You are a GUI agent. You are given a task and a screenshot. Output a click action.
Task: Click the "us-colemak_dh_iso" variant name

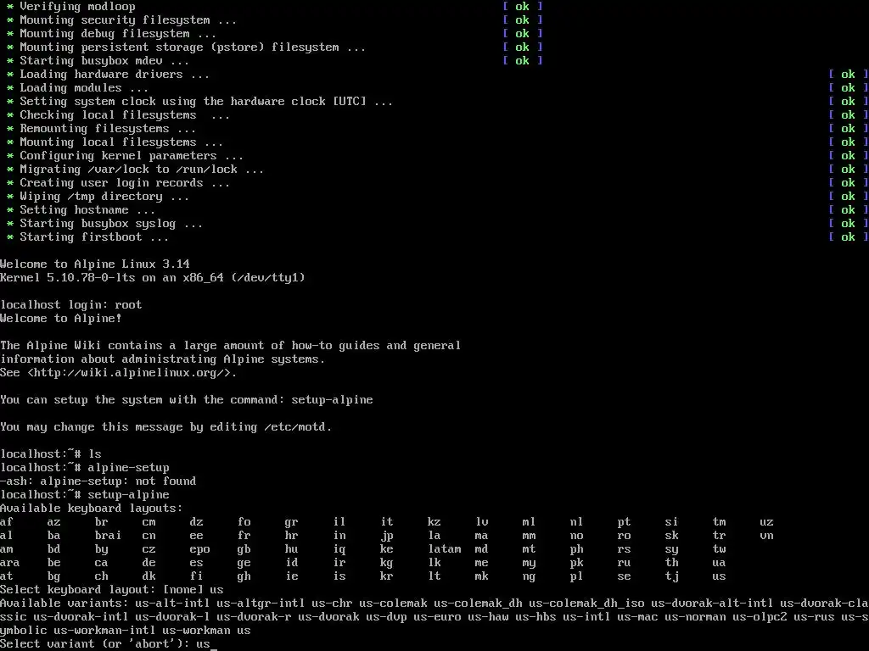586,604
